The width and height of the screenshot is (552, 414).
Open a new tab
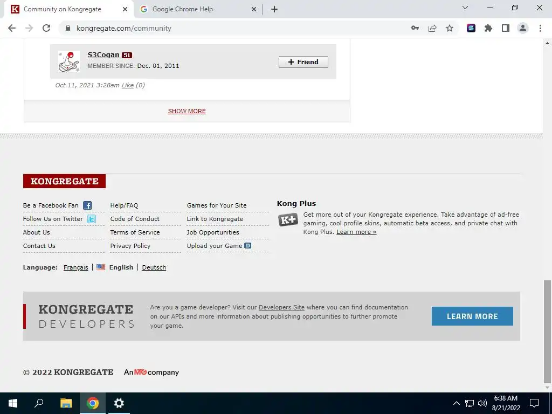click(x=274, y=9)
